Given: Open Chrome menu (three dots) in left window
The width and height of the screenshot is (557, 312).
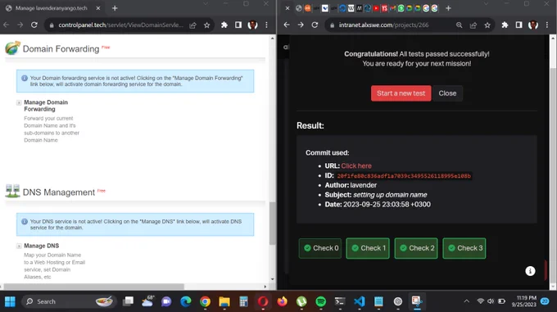Looking at the screenshot, I should 266,25.
